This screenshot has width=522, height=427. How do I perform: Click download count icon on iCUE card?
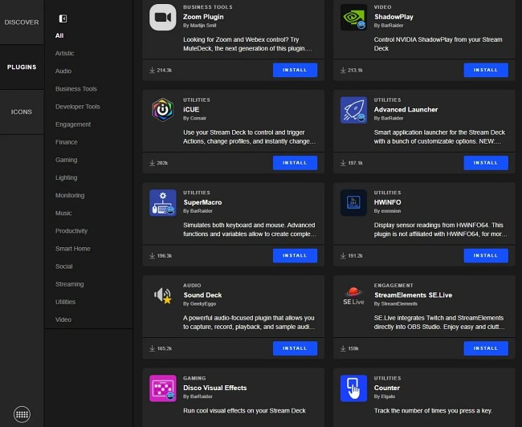pyautogui.click(x=152, y=163)
